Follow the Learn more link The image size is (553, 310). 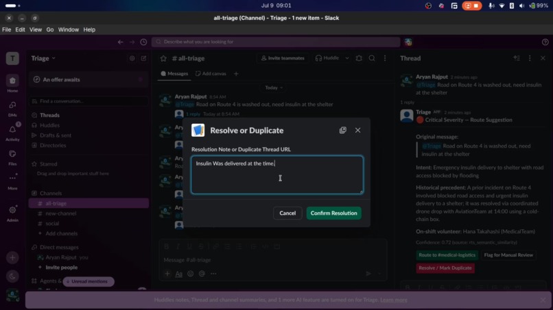pyautogui.click(x=394, y=300)
